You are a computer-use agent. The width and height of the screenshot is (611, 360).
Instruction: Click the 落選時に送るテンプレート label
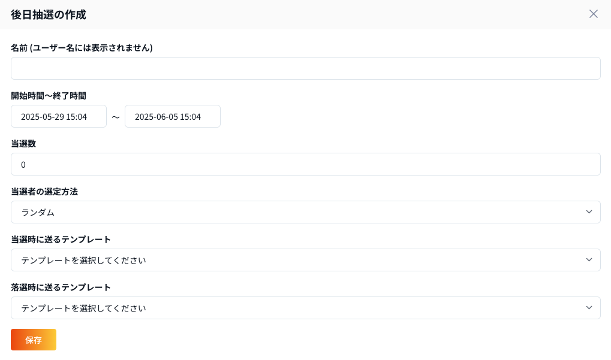[61, 288]
